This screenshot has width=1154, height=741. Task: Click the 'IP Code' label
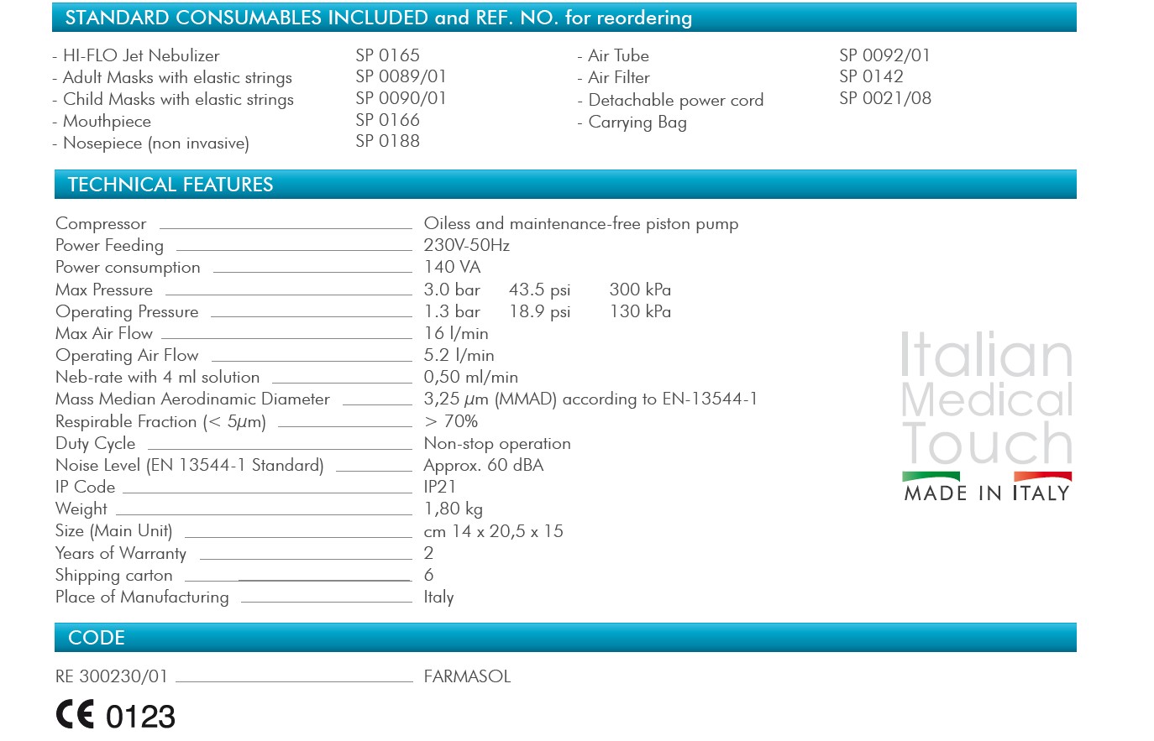point(85,488)
